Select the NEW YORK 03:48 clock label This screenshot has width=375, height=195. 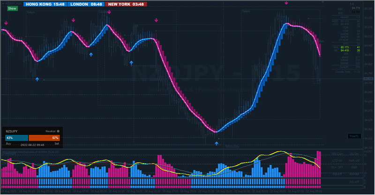(126, 4)
